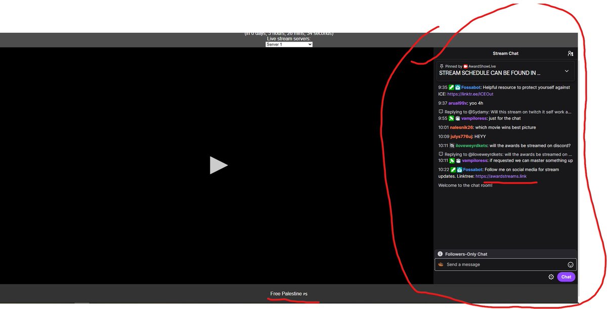The height and width of the screenshot is (309, 607).
Task: Click Fossabot's moderator badge at 10:22
Action: [x=453, y=170]
